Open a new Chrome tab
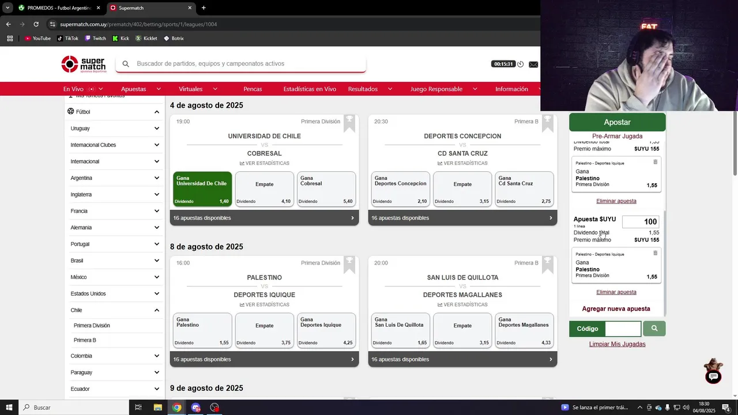The width and height of the screenshot is (738, 415). [x=204, y=8]
